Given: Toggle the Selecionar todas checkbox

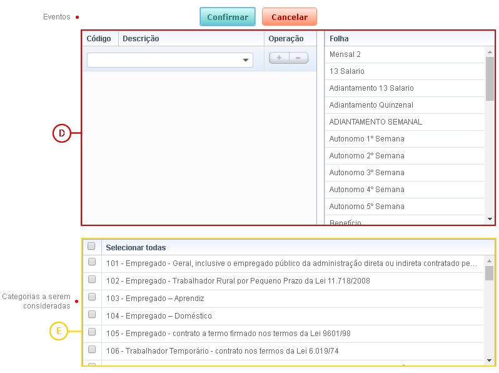Looking at the screenshot, I should pyautogui.click(x=92, y=247).
